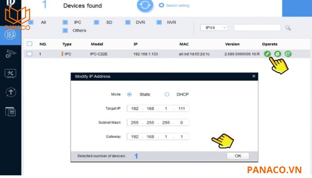Image resolution: width=312 pixels, height=178 pixels.
Task: Click the search text field beside IPV4
Action: click(x=258, y=28)
